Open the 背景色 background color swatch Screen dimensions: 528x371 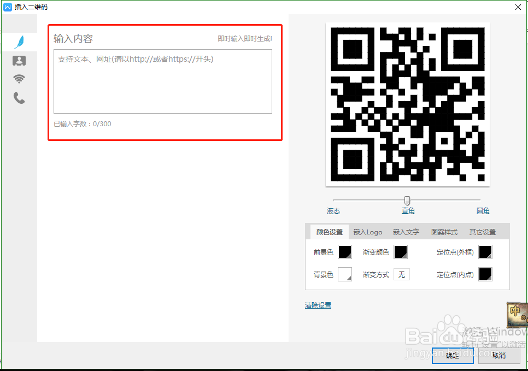pos(345,274)
